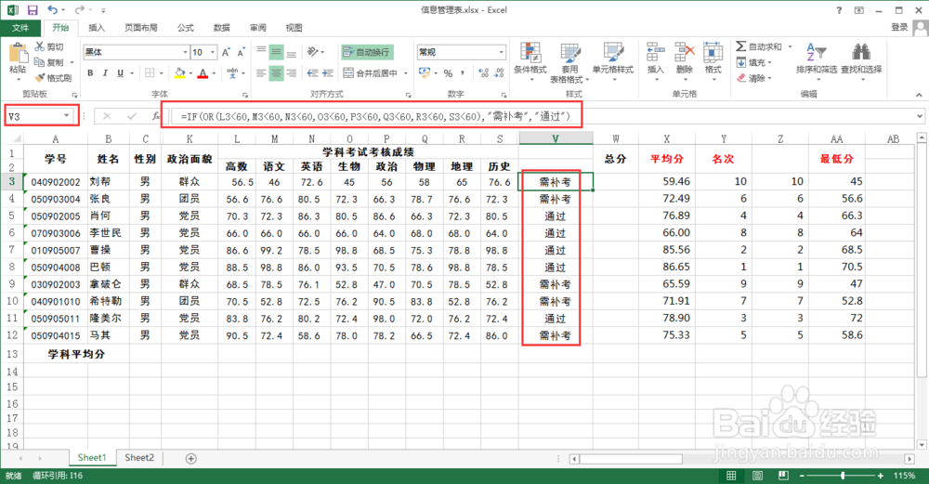Open the Name Box dropdown arrow
Screen dimensions: 929x484
click(66, 115)
